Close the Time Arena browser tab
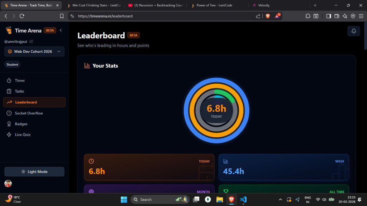Image resolution: width=367 pixels, height=206 pixels. (57, 5)
